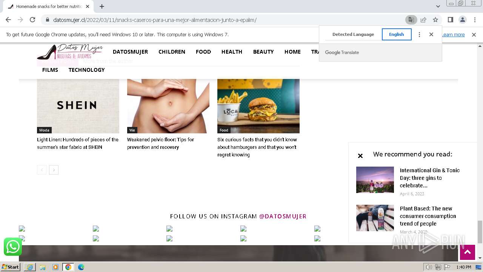The height and width of the screenshot is (272, 483).
Task: Open Gin & Tonic Day thumbnail
Action: pos(375,180)
